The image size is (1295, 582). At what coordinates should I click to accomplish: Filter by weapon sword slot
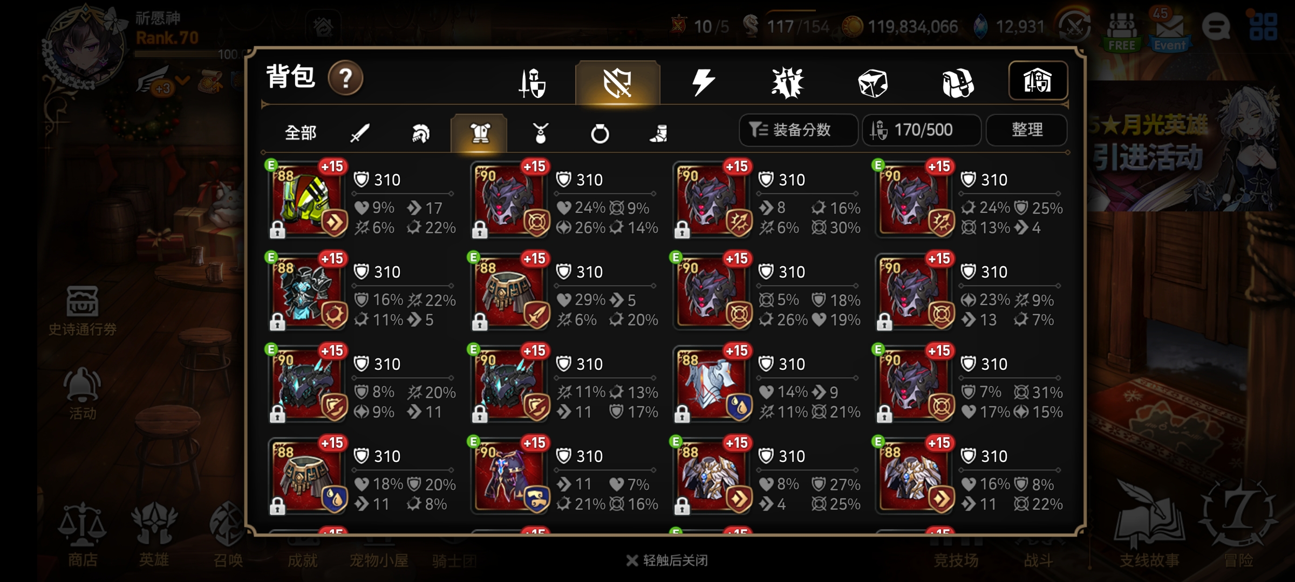[x=359, y=133]
